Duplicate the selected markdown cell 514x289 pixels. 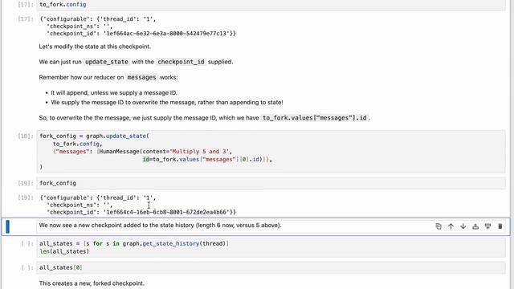[439, 226]
